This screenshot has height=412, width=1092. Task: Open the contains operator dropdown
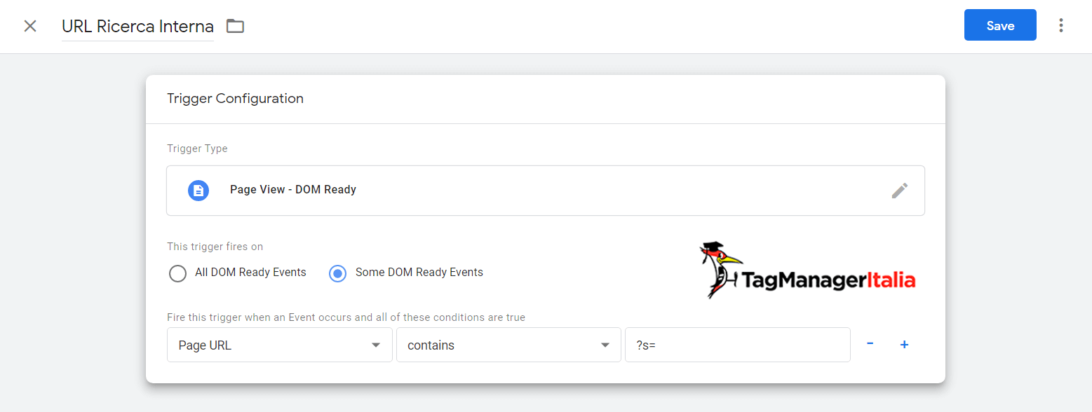click(508, 345)
